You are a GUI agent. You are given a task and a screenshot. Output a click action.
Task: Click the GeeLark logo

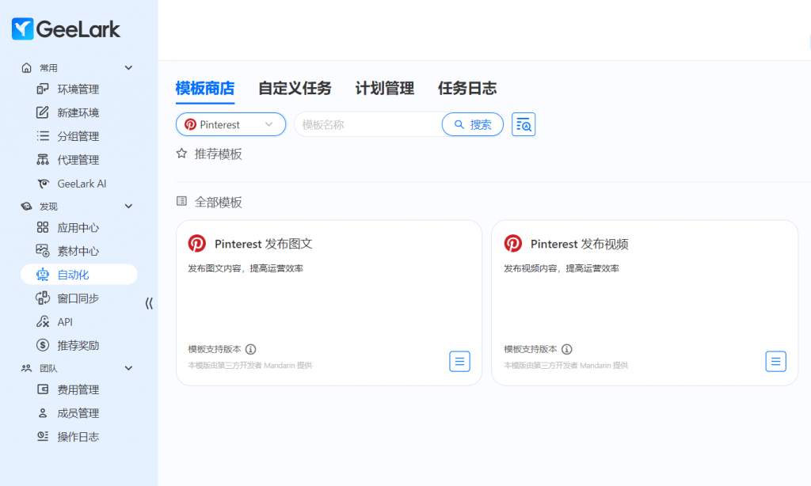tap(67, 29)
